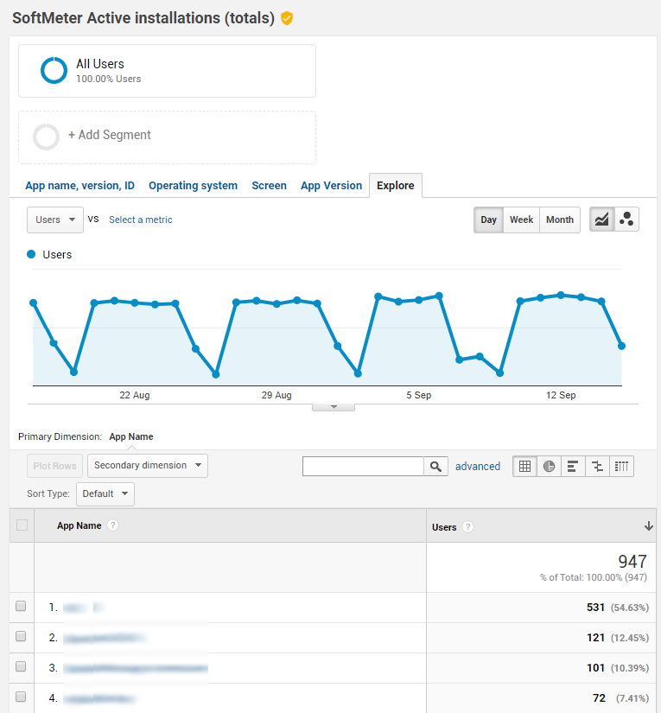The width and height of the screenshot is (661, 713).
Task: Open the App Version tab
Action: coord(332,186)
